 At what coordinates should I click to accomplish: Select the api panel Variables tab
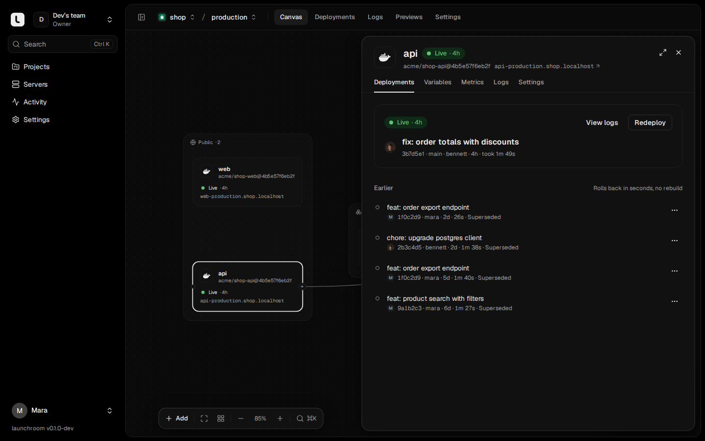(438, 82)
